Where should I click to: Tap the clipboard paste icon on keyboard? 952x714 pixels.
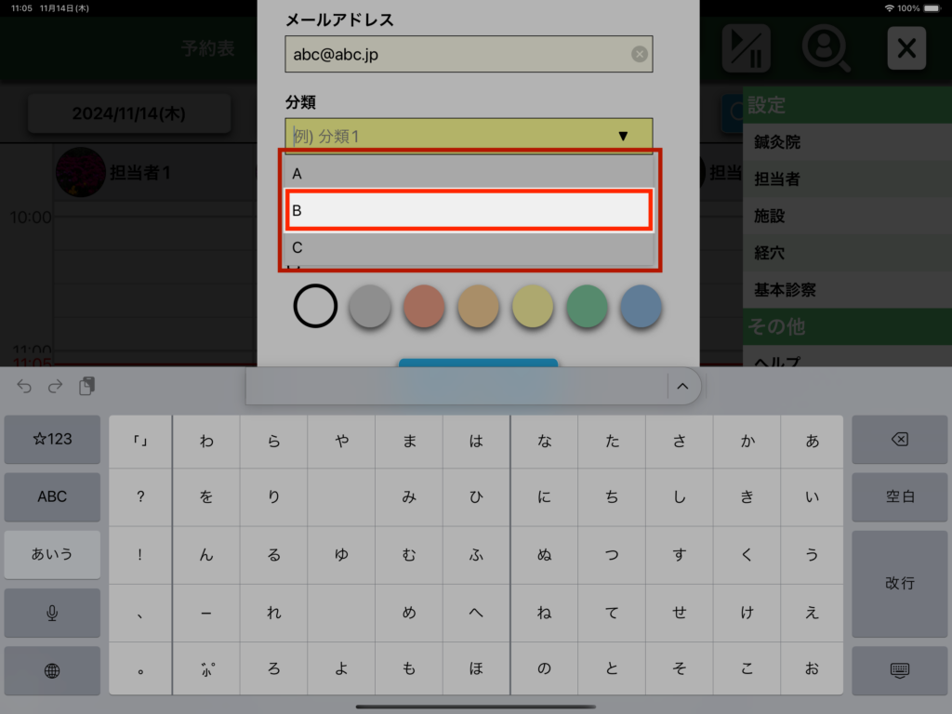coord(86,387)
